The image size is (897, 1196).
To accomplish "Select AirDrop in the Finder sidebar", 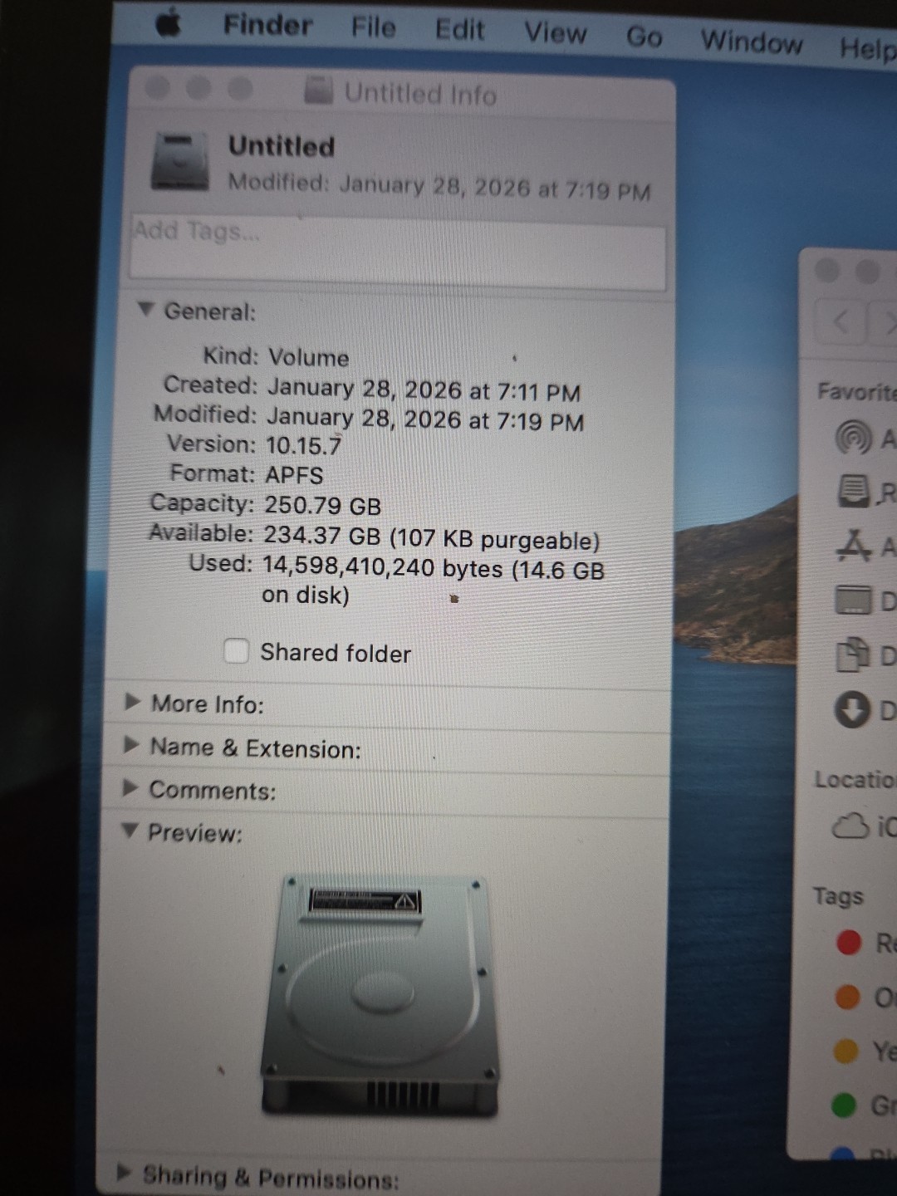I will tap(853, 437).
